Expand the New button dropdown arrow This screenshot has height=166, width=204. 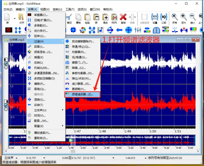[x=15, y=19]
